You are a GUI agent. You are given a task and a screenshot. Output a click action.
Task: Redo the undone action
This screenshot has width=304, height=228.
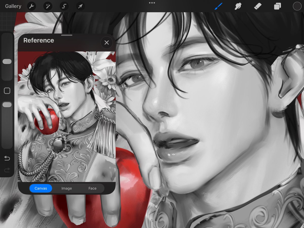tap(7, 170)
